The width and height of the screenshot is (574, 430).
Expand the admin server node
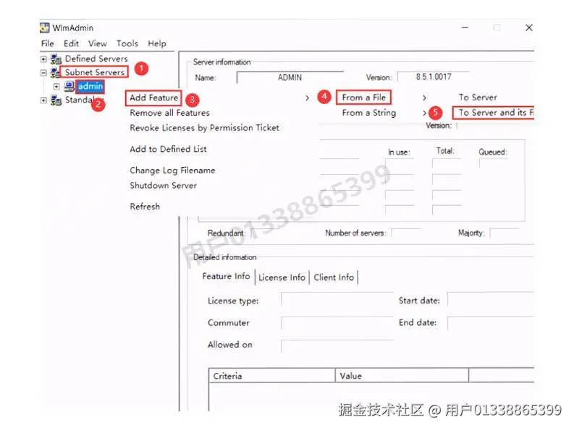pos(56,87)
